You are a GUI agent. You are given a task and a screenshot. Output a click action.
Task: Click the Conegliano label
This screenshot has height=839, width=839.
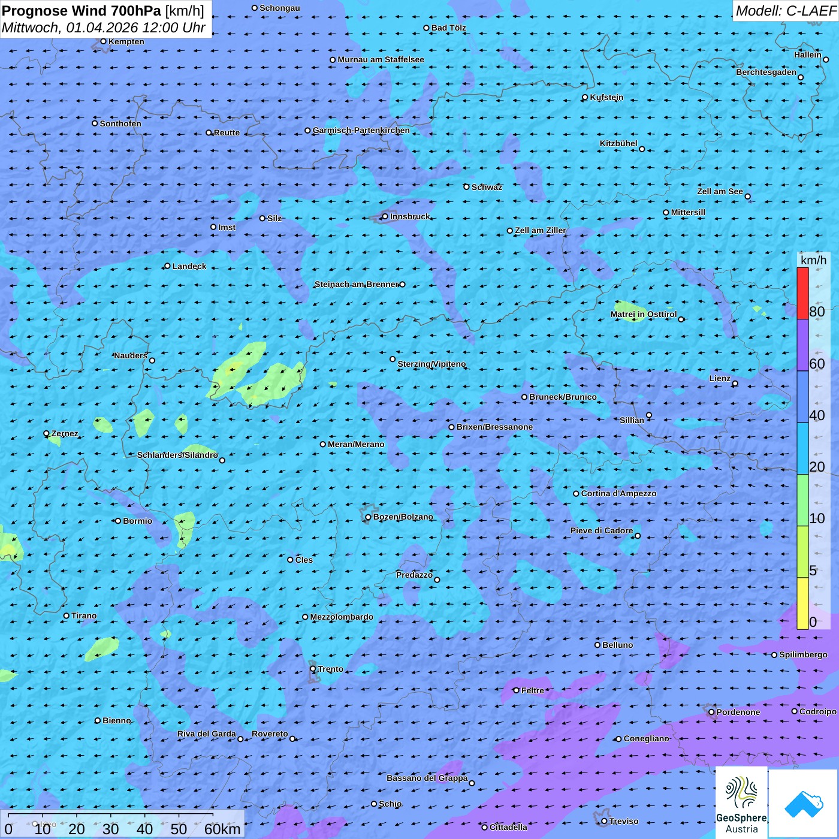coord(647,738)
